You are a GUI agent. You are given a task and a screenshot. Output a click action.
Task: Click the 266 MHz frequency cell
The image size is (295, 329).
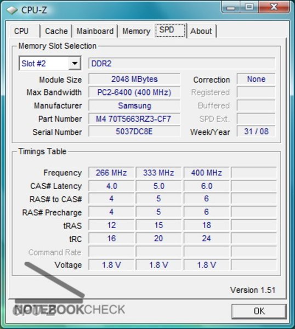[111, 173]
